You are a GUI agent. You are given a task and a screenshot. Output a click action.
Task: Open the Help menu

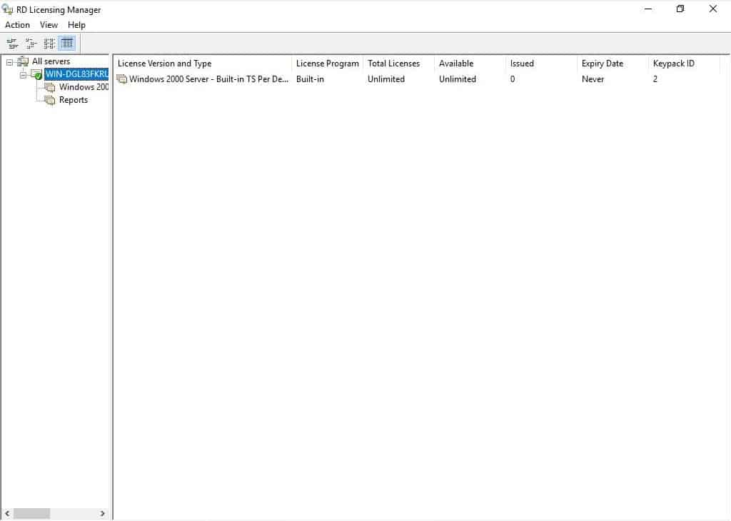click(x=76, y=25)
